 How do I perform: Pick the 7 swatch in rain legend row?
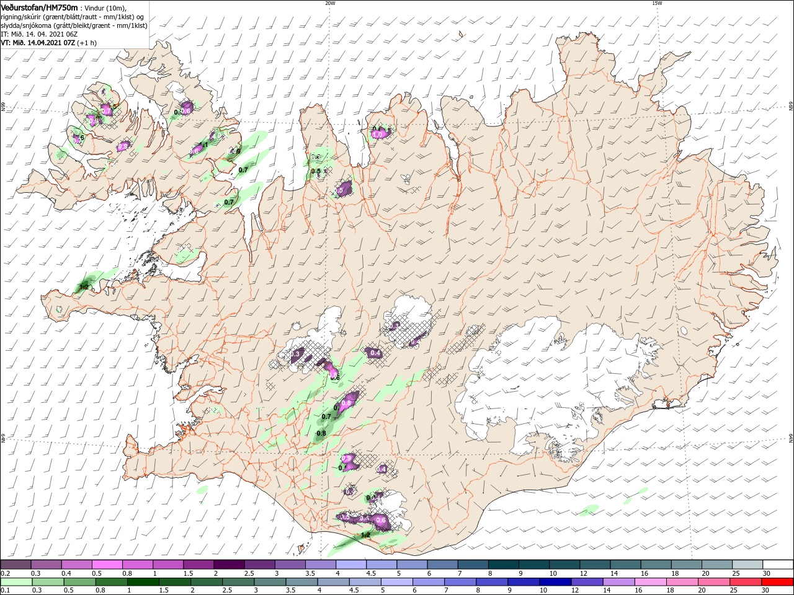[459, 582]
